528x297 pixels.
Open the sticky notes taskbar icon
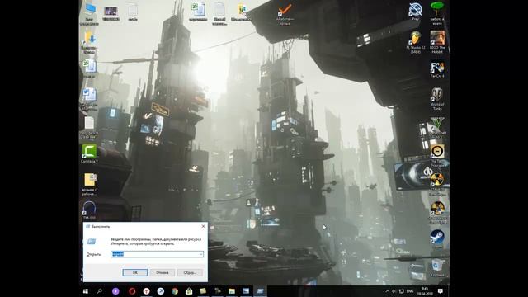tap(203, 291)
